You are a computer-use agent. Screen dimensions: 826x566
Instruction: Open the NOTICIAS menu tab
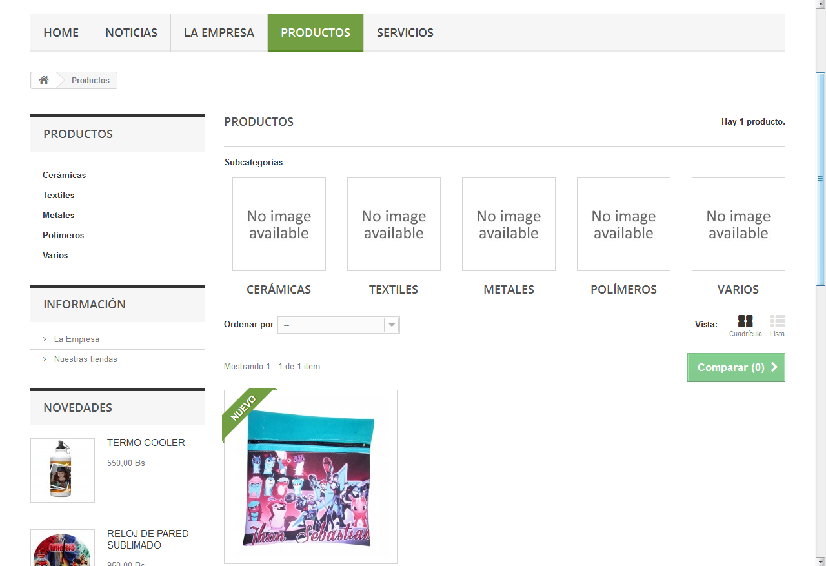click(132, 33)
